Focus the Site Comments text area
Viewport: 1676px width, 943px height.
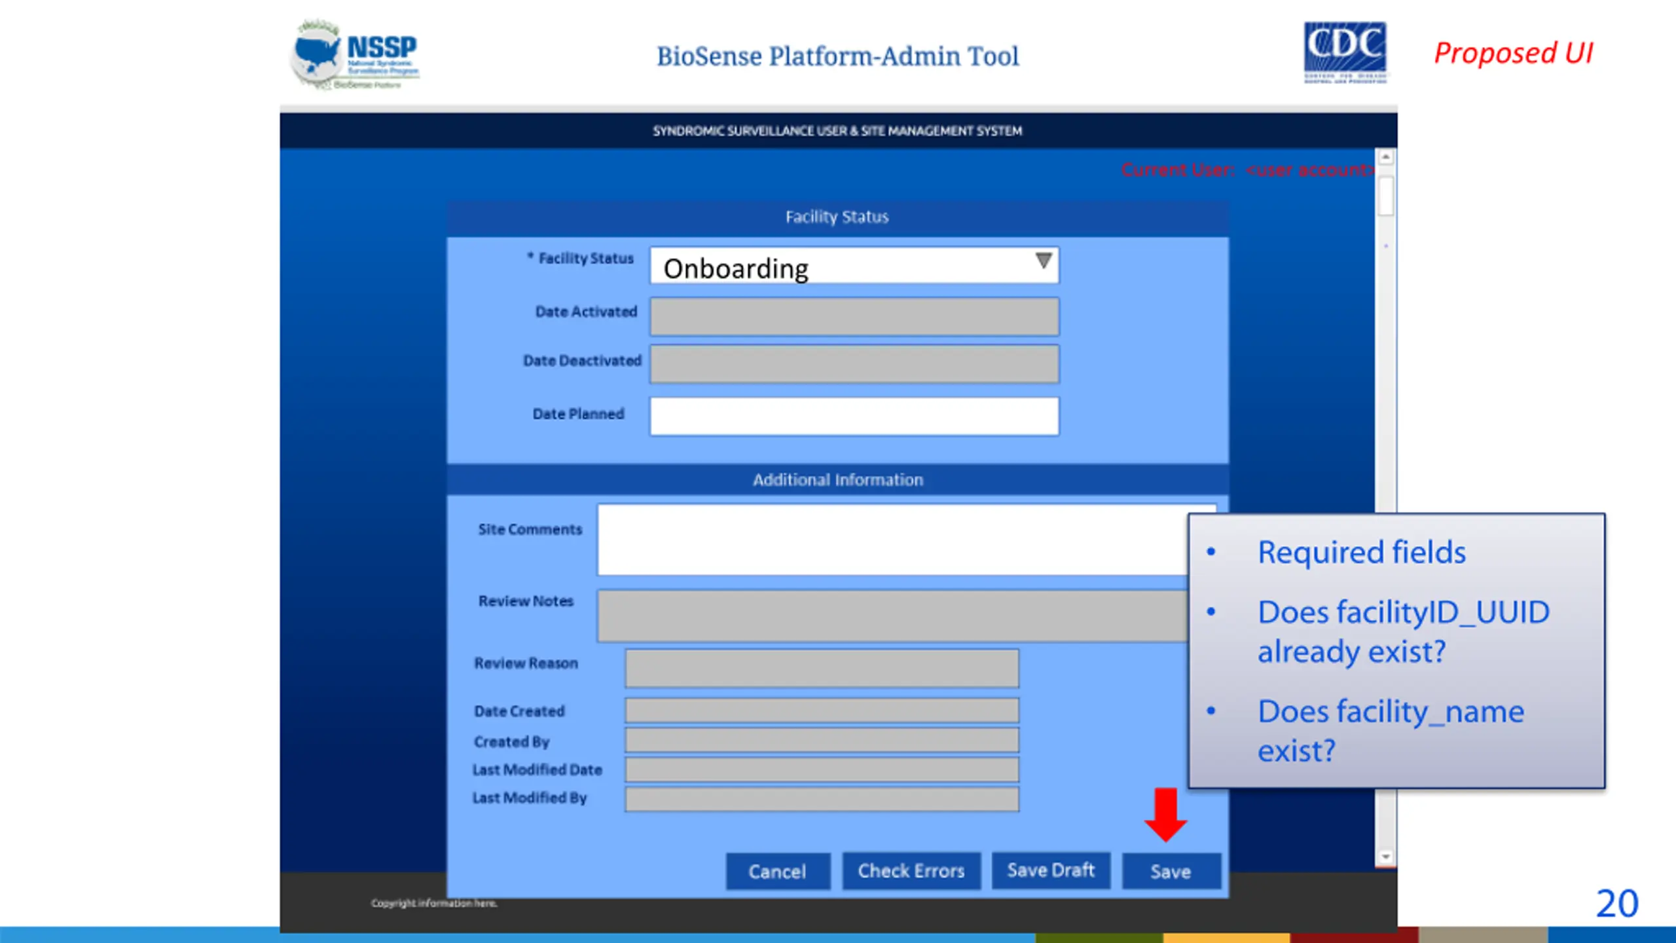click(890, 540)
